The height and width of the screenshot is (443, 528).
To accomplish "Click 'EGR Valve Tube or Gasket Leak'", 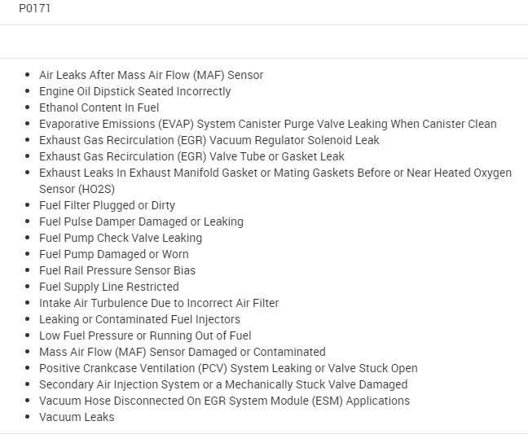I will point(191,156).
